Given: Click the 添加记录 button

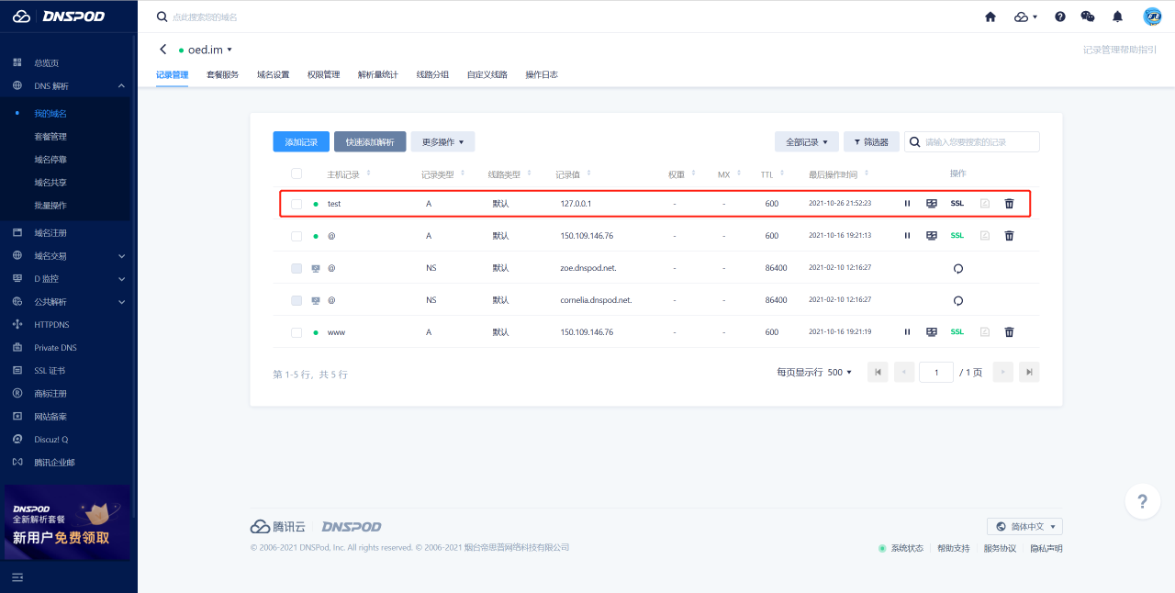Looking at the screenshot, I should (300, 142).
